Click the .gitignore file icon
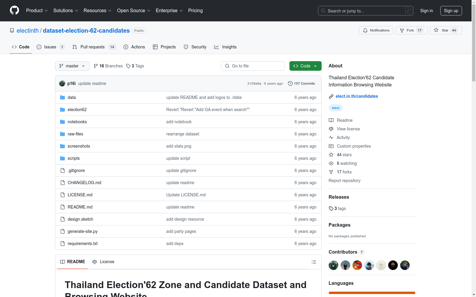 tap(62, 170)
